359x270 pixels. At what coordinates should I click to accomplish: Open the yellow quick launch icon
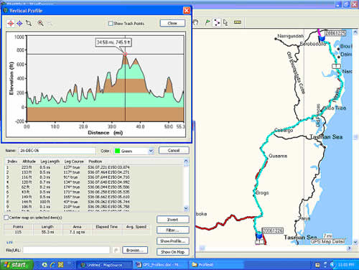click(61, 265)
